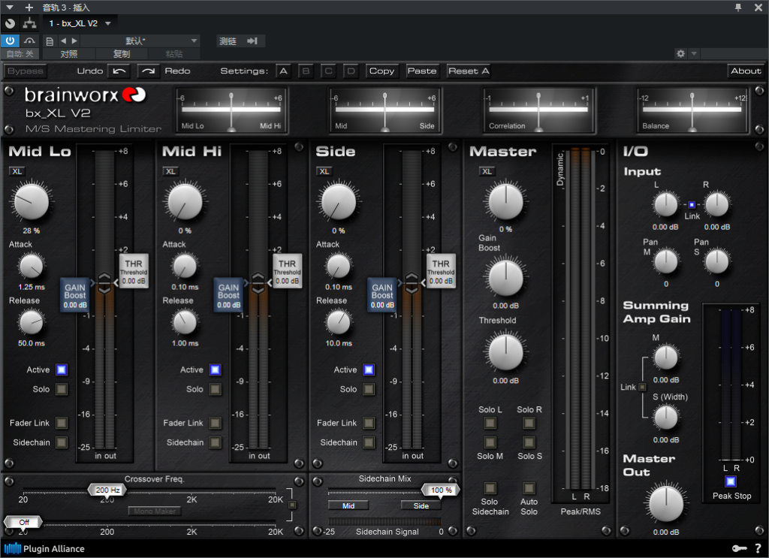Go to the next preset arrow
769x558 pixels.
(x=74, y=41)
